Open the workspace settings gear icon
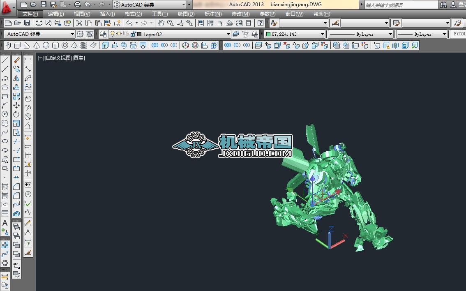The image size is (466, 291). 80,34
